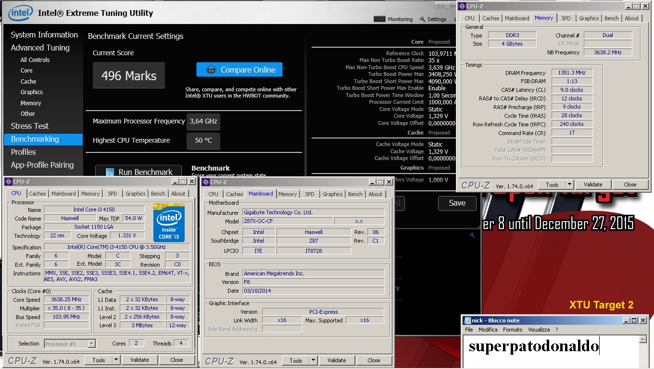Click the CPU-Z icon in CPU window title
This screenshot has height=369, width=654.
tap(9, 182)
